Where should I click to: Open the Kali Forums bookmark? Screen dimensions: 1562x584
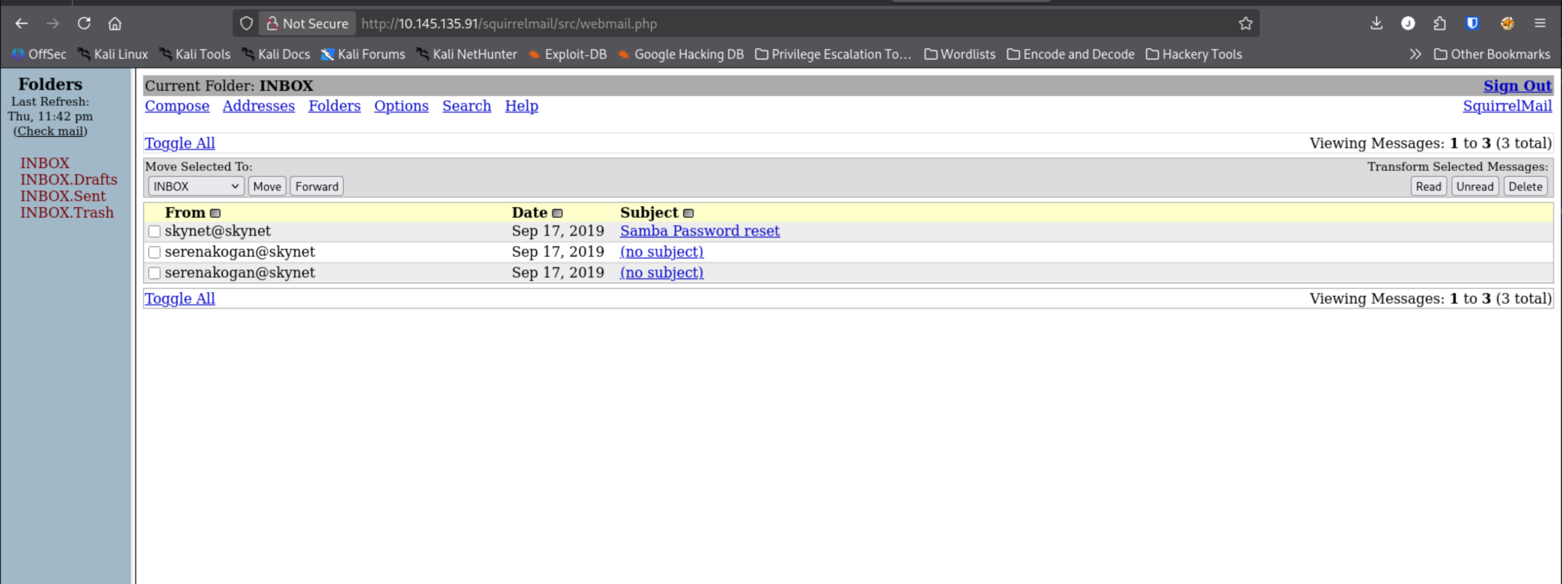363,55
